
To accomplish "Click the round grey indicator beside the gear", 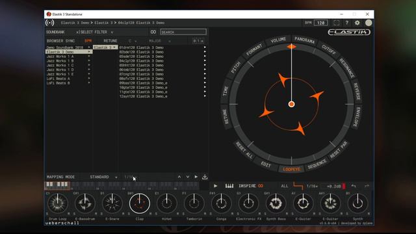I will point(369,23).
